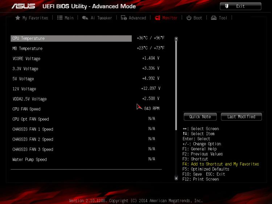This screenshot has width=272, height=204.
Task: Select CHASSIS FAN 1 Speed item
Action: coord(33,129)
